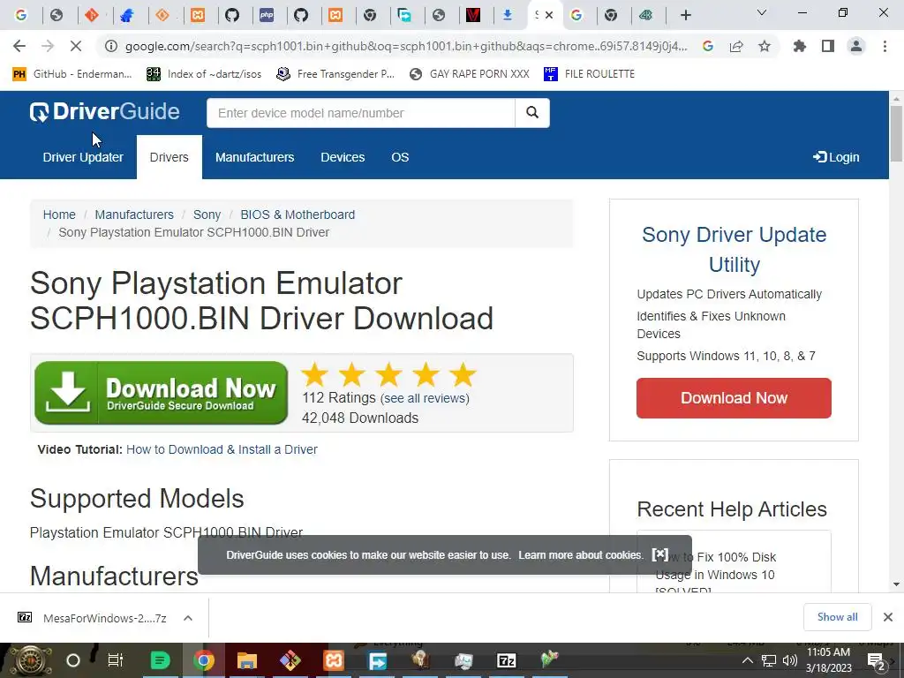This screenshot has height=678, width=904.
Task: Open File Explorer from the taskbar
Action: click(x=247, y=660)
